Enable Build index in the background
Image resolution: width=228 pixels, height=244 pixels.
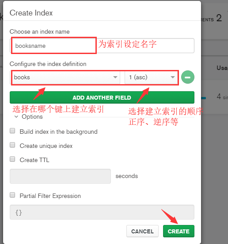coord(12,131)
